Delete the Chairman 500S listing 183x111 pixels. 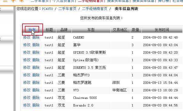pos(36,98)
